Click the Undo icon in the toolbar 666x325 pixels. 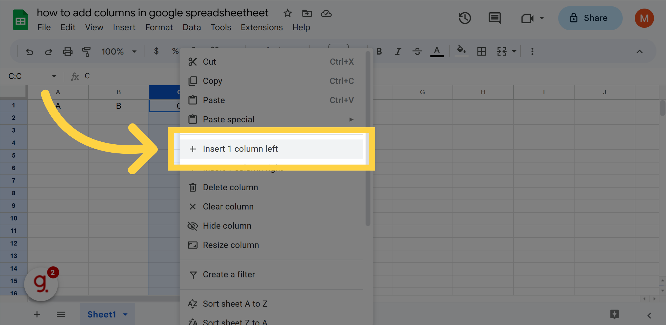point(29,52)
